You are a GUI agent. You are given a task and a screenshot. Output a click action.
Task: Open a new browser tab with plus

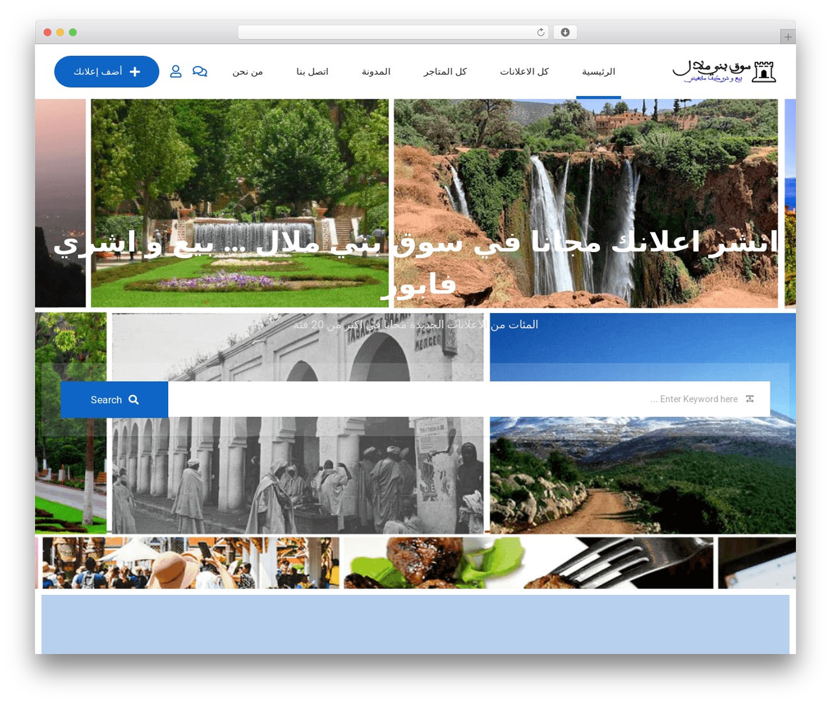pyautogui.click(x=788, y=37)
